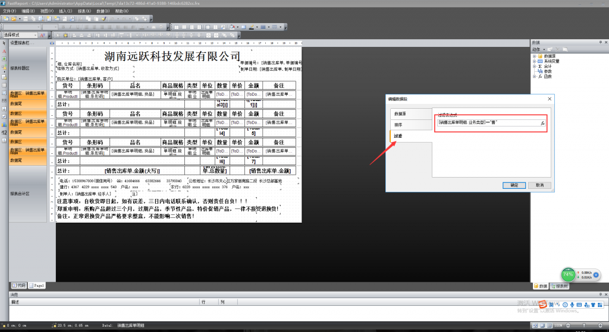The height and width of the screenshot is (332, 609).
Task: Select the Barcode object tool
Action: coord(4,100)
